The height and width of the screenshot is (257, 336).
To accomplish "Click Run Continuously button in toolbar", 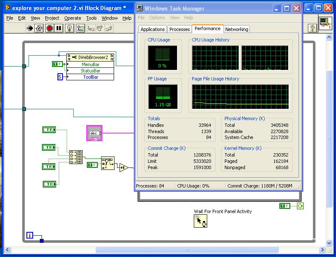I will [x=39, y=28].
